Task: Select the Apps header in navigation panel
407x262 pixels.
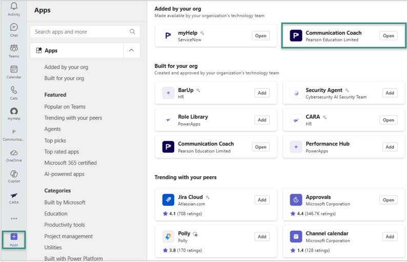Action: tap(77, 50)
